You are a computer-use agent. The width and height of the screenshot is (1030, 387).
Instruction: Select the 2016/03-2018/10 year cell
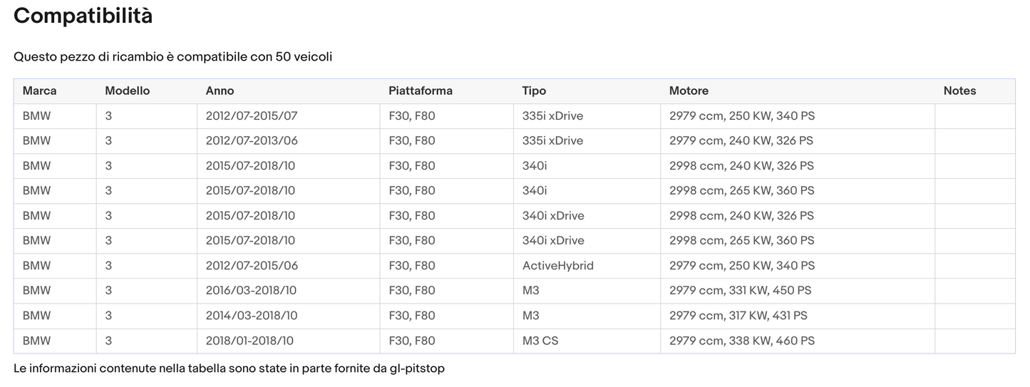(x=251, y=291)
